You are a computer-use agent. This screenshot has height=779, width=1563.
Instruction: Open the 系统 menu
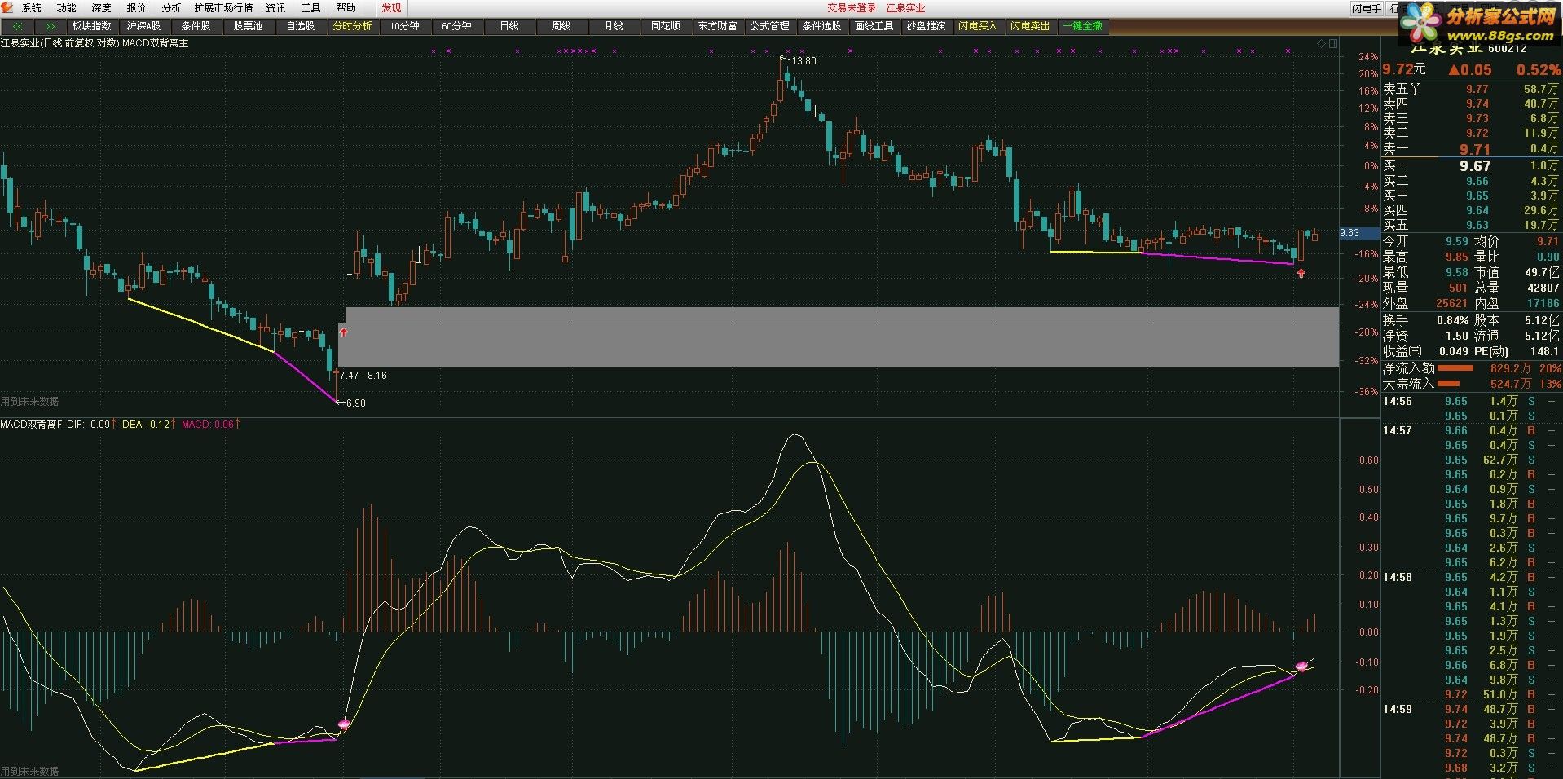click(32, 8)
